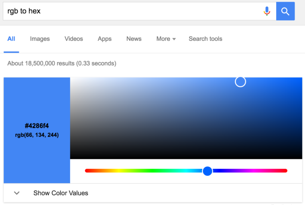Screen dimensions: 305x205
Task: Click the saturation-brightness gradient picker area
Action: click(x=186, y=118)
